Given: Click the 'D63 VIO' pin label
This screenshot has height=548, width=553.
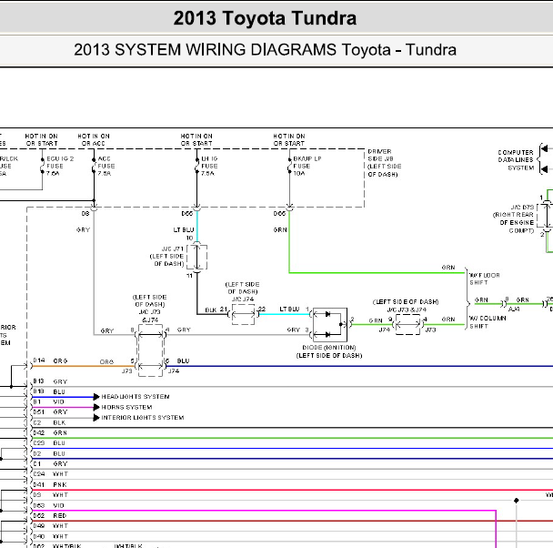Looking at the screenshot, I should 49,505.
